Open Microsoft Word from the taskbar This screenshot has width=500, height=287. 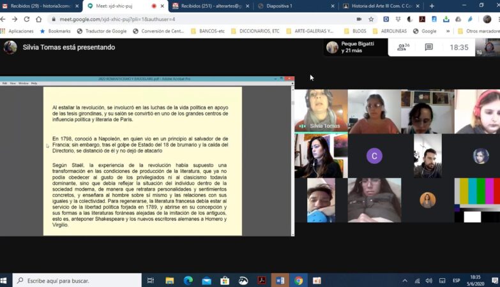pyautogui.click(x=280, y=281)
